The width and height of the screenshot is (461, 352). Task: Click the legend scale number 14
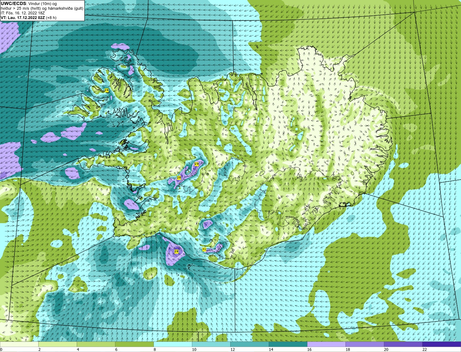(x=271, y=349)
